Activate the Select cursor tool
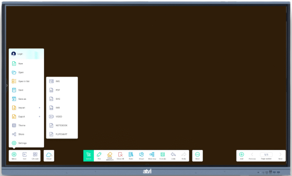The height and width of the screenshot is (176, 292). pyautogui.click(x=89, y=155)
